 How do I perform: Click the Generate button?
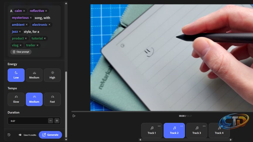click(50, 135)
